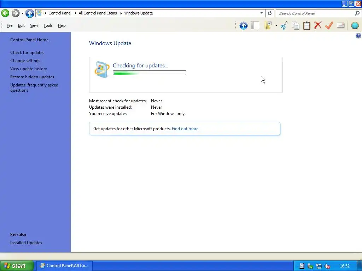Click the network connection tray icon
The height and width of the screenshot is (271, 362).
(319, 266)
